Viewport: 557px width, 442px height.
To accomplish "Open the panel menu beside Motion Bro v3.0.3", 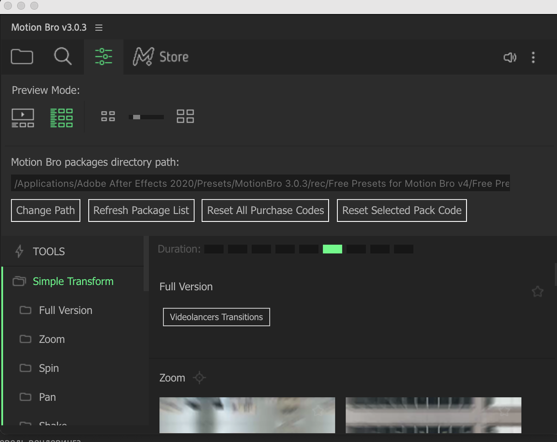I will tap(99, 28).
